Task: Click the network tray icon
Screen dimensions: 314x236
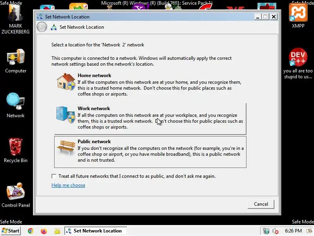Action: tap(266, 231)
